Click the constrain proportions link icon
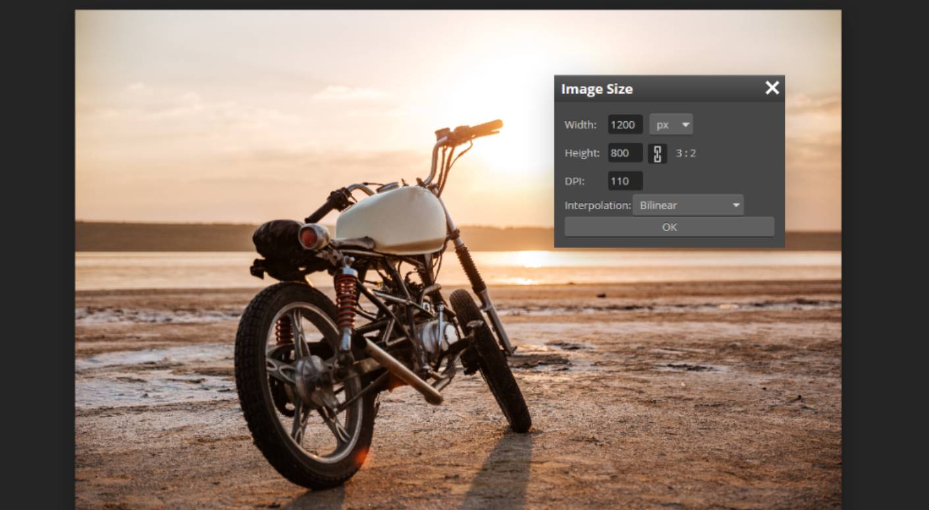The width and height of the screenshot is (929, 510). [x=656, y=153]
